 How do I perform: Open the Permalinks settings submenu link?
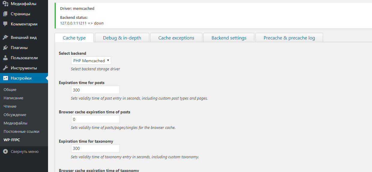tap(21, 131)
